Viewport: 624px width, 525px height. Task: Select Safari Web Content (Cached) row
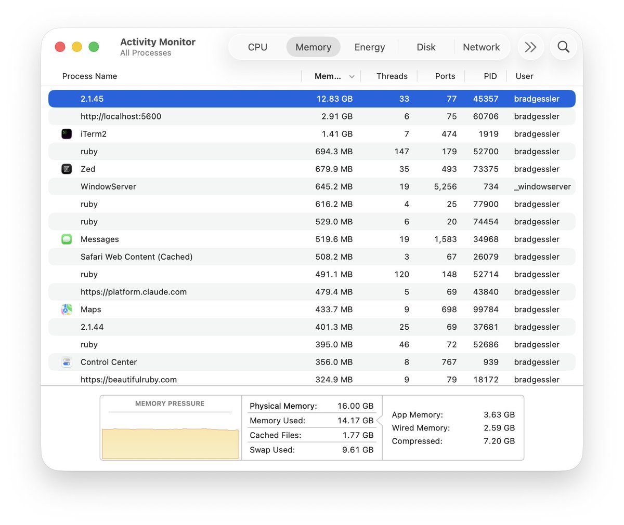tap(312, 257)
